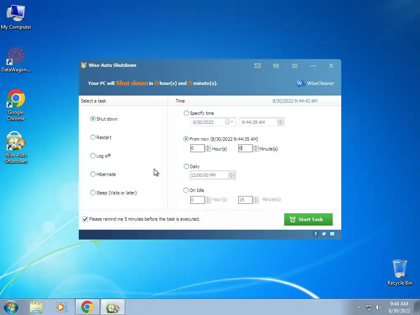Image resolution: width=420 pixels, height=315 pixels.
Task: Open the date picker dropdown for 8/30/2022
Action: click(x=230, y=122)
